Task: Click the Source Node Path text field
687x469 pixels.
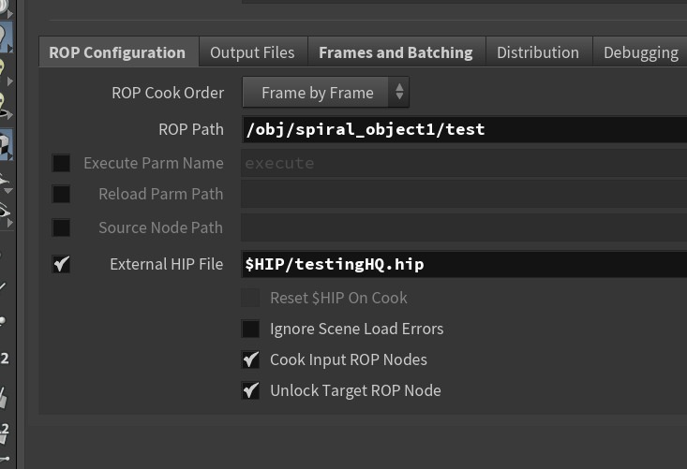Action: pos(464,227)
